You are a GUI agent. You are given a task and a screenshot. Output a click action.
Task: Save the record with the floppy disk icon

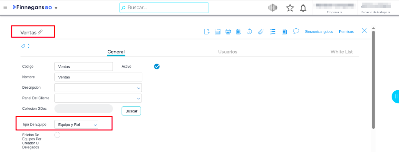pyautogui.click(x=218, y=31)
